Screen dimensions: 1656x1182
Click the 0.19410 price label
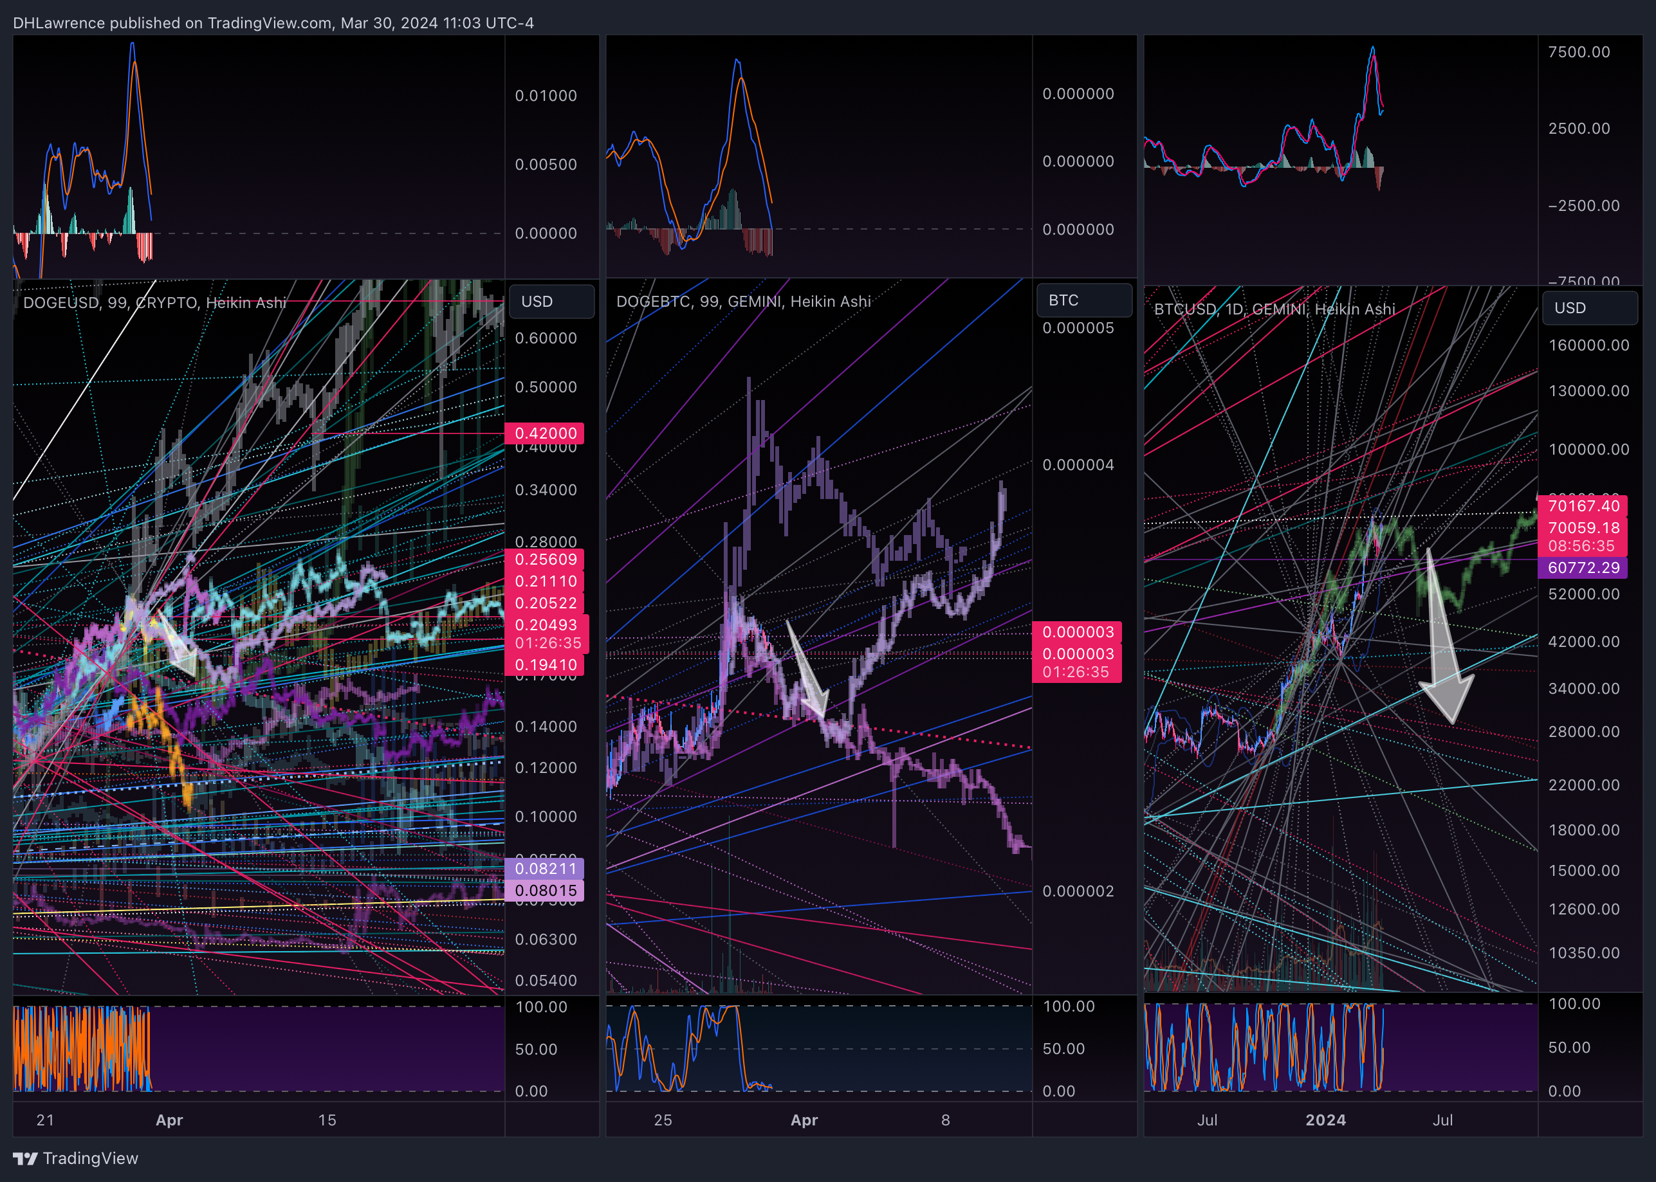pos(544,664)
